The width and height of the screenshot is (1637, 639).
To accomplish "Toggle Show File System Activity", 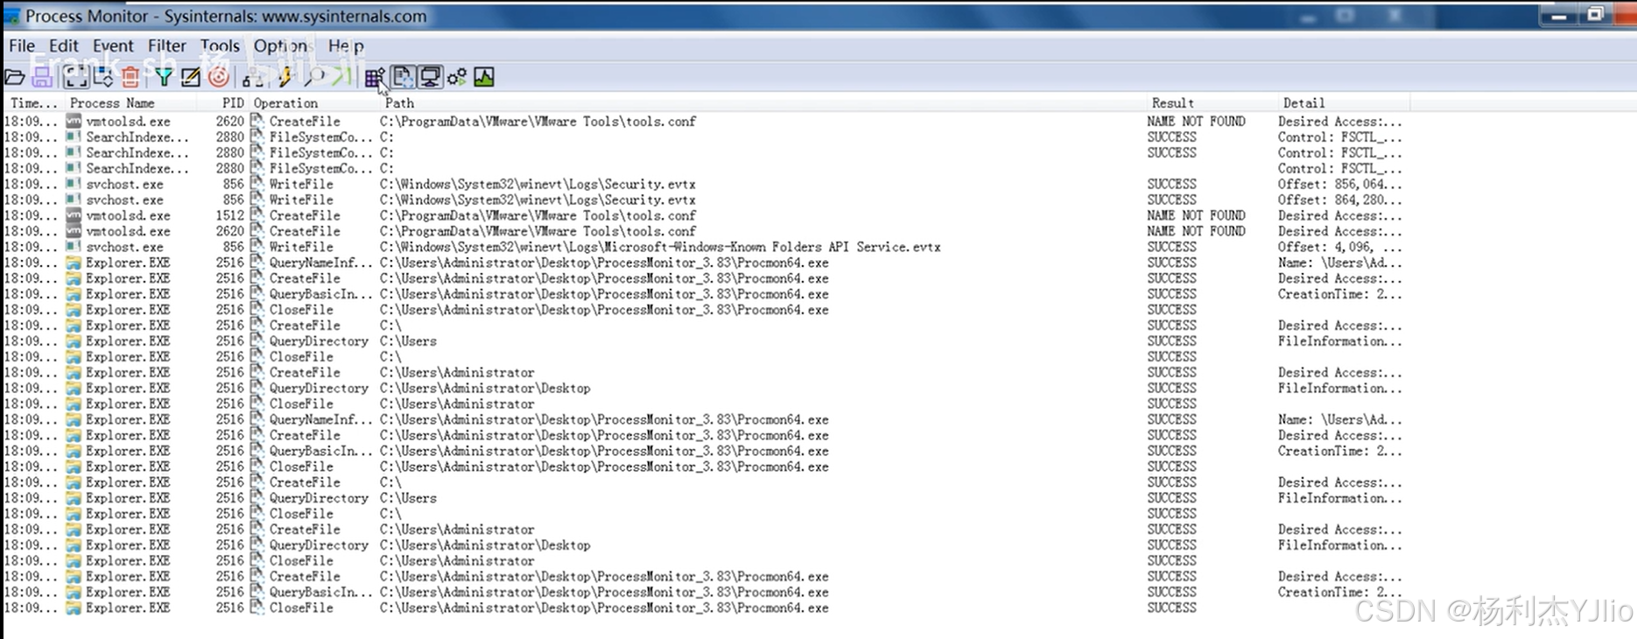I will coord(403,78).
